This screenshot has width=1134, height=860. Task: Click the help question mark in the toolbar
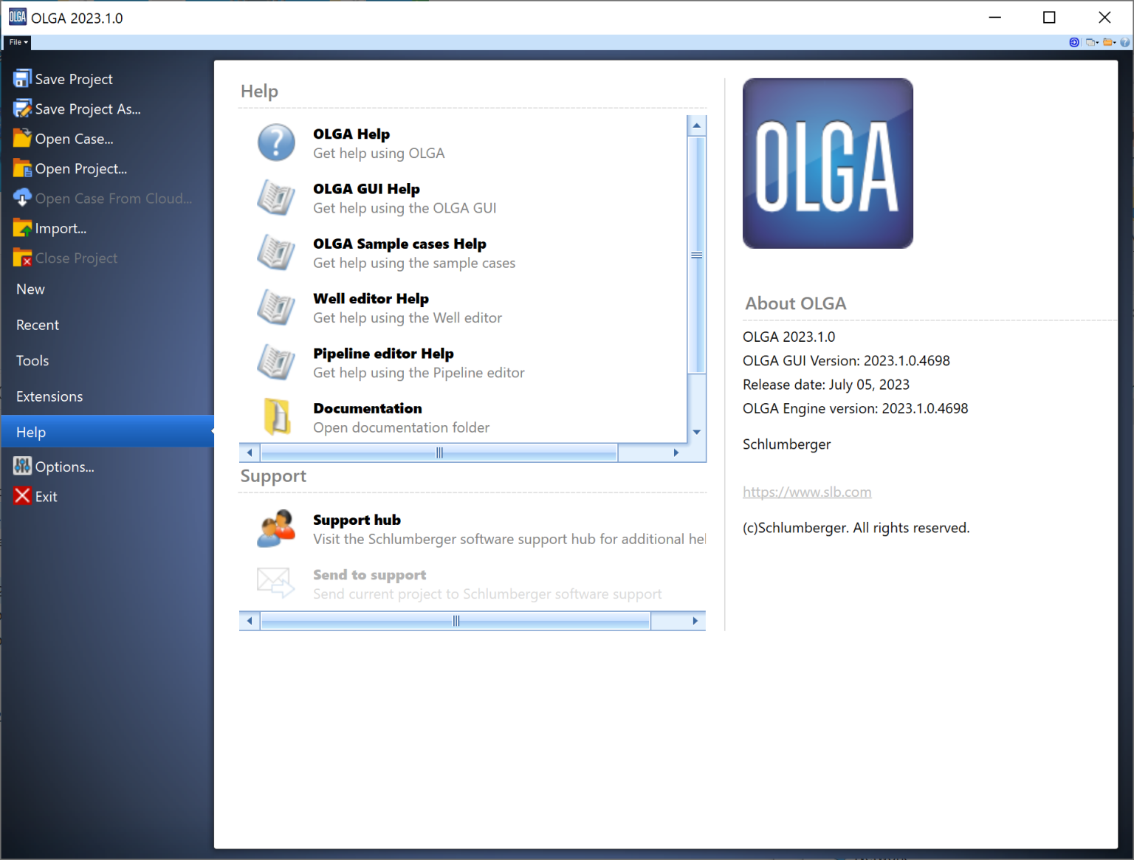(1125, 42)
